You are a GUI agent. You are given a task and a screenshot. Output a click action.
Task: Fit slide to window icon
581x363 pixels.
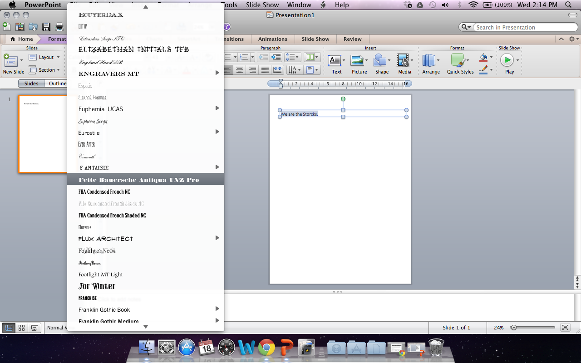click(x=565, y=328)
